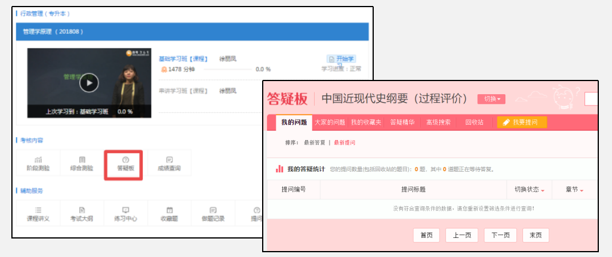Open 课程讲义 course handouts icon
The height and width of the screenshot is (257, 612).
38,213
